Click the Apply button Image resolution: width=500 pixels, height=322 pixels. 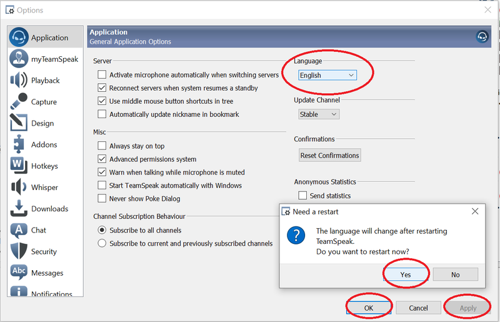tap(467, 308)
